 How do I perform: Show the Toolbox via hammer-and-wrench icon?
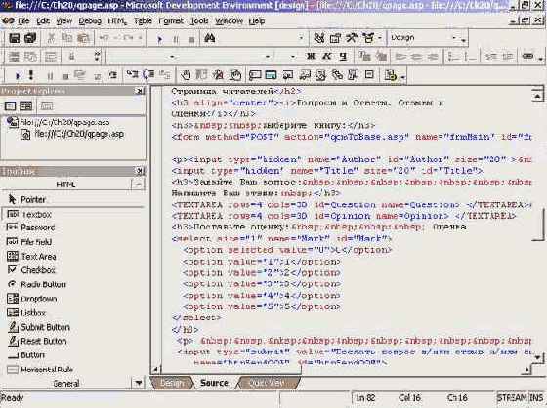pos(352,38)
